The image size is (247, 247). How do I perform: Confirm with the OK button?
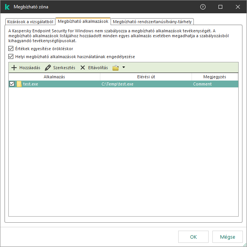tap(193, 237)
